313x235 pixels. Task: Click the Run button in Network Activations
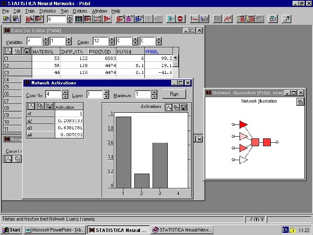pyautogui.click(x=174, y=94)
